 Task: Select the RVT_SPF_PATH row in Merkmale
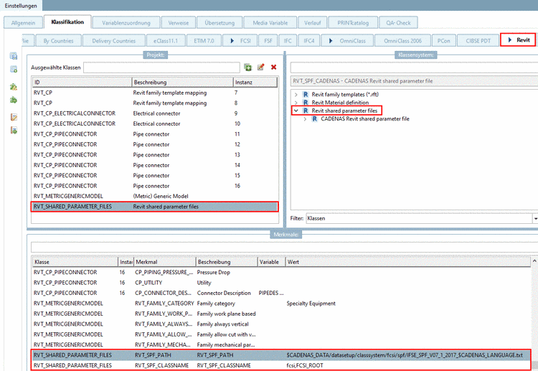tap(281, 355)
